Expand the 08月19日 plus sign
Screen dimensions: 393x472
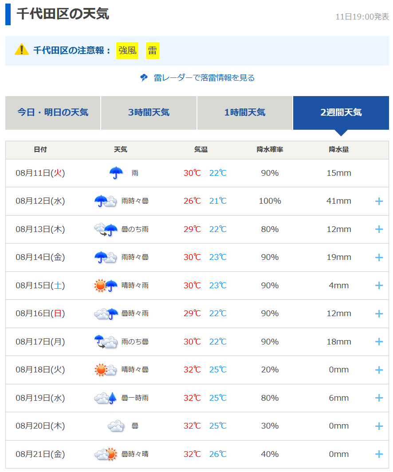point(379,398)
